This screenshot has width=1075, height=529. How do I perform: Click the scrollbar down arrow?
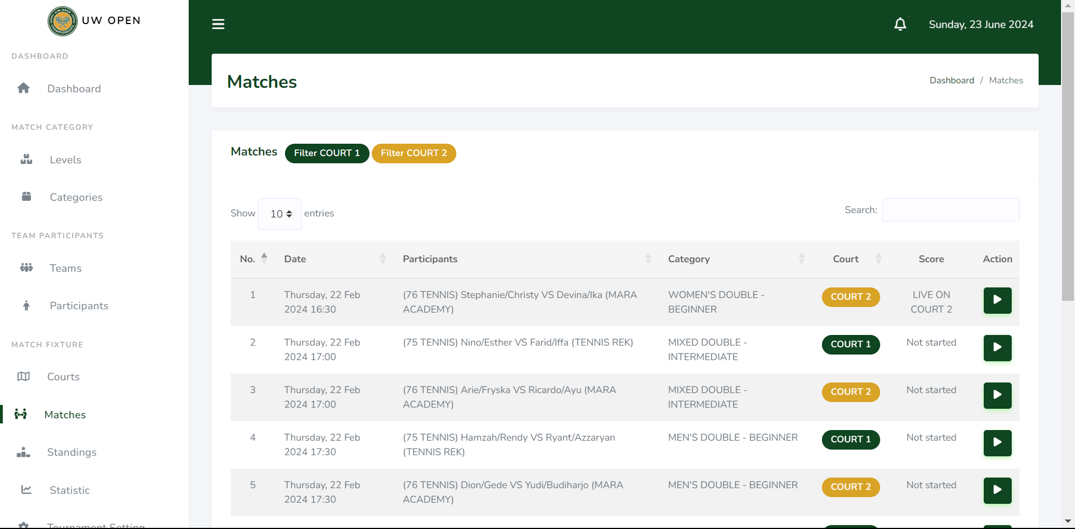[x=1068, y=522]
